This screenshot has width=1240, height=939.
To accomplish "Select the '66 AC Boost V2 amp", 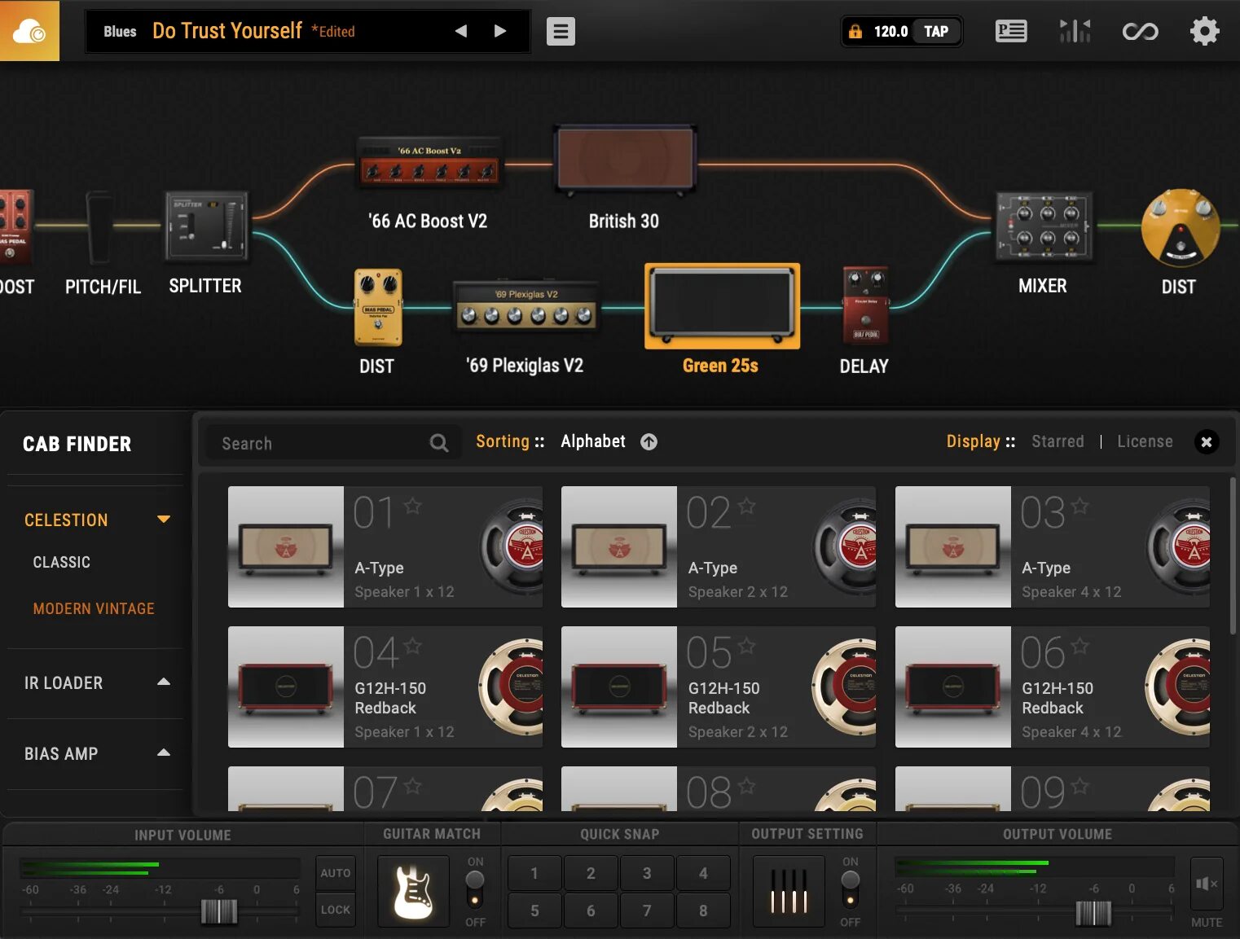I will [429, 163].
